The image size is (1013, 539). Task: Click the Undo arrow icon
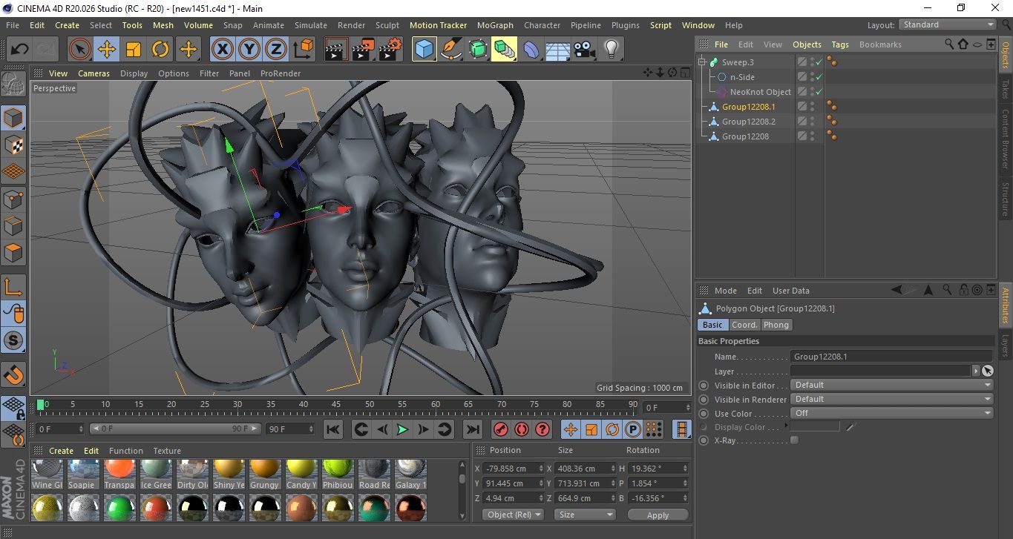20,50
